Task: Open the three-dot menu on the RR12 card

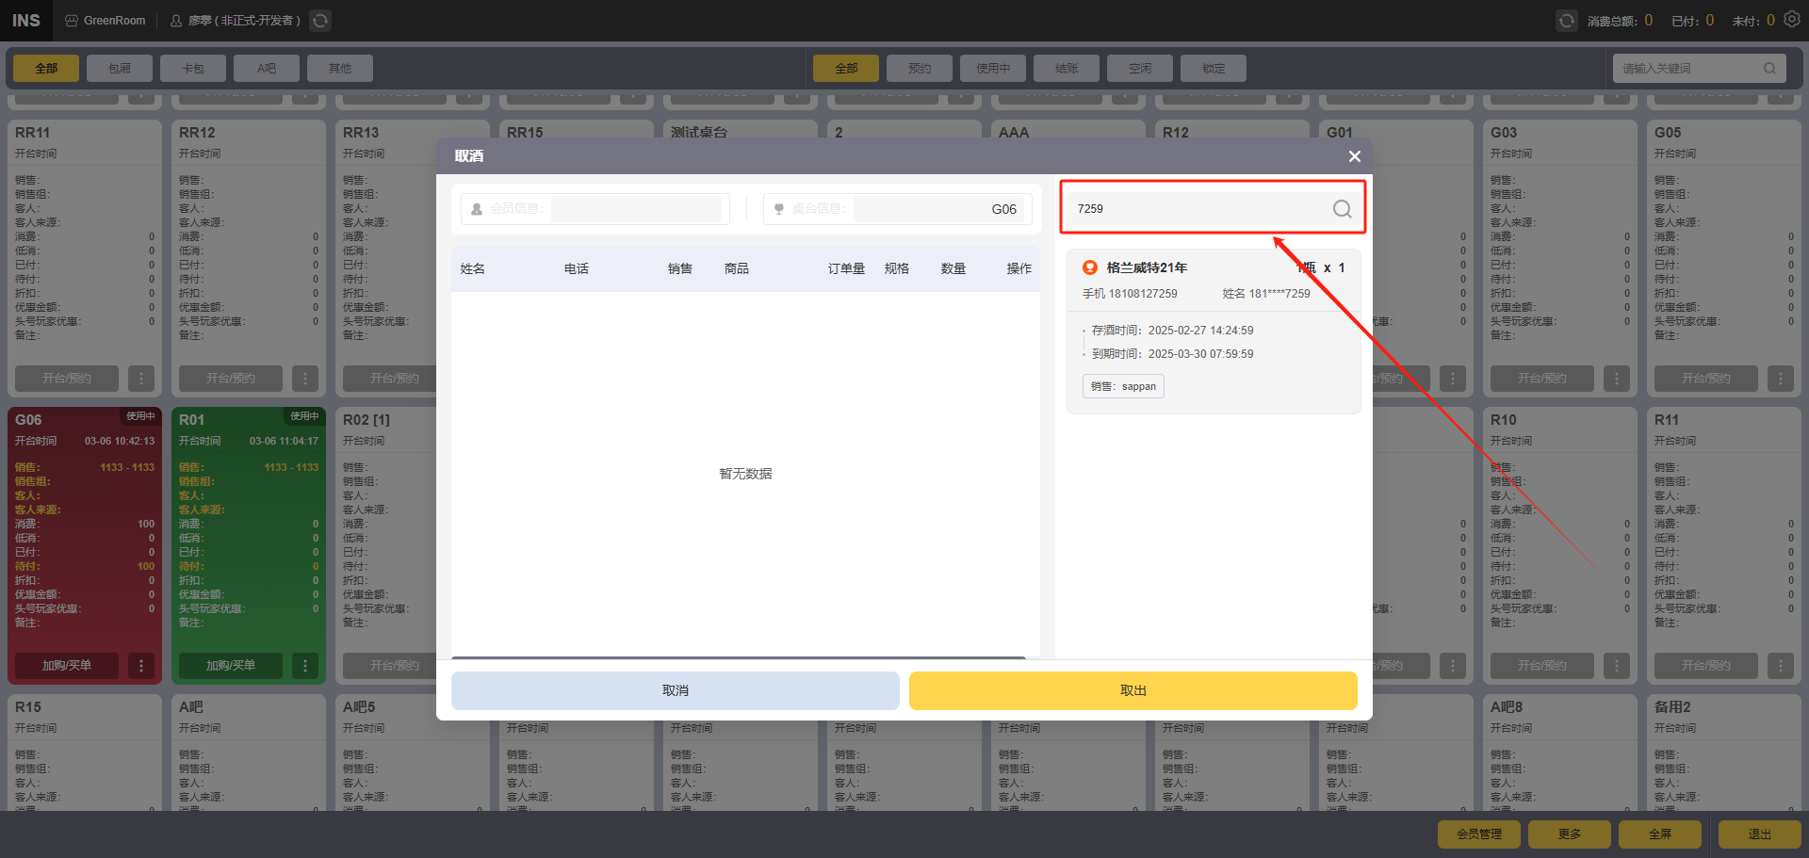Action: (305, 379)
